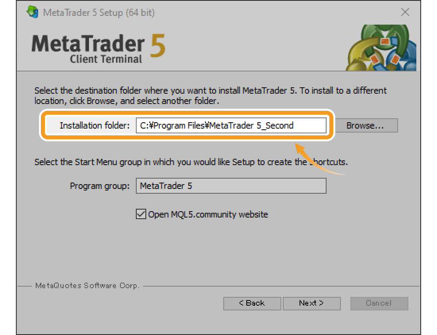
Task: Click the green globe installer graphic
Action: pyautogui.click(x=381, y=48)
